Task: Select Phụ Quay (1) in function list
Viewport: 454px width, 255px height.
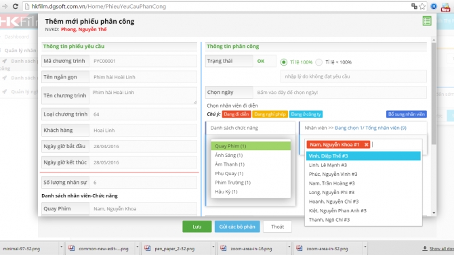Action: tap(251, 173)
